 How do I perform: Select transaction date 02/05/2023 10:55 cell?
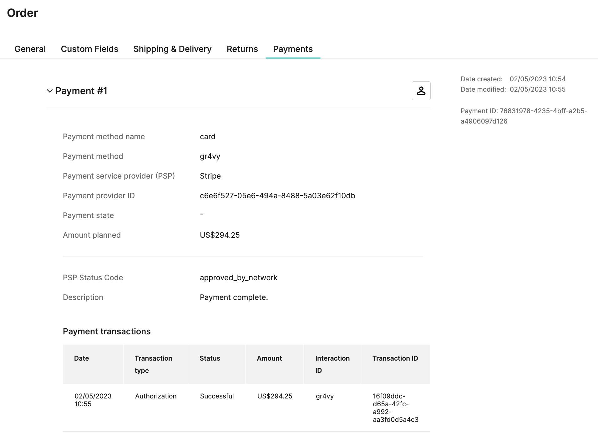tap(93, 400)
